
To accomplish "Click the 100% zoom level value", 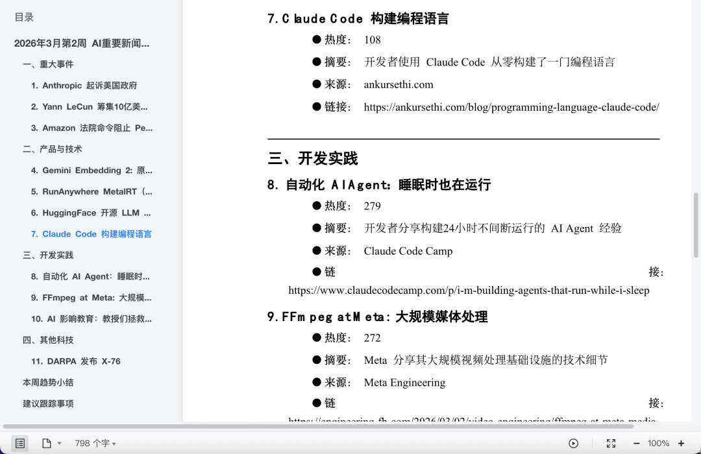I will coord(659,443).
